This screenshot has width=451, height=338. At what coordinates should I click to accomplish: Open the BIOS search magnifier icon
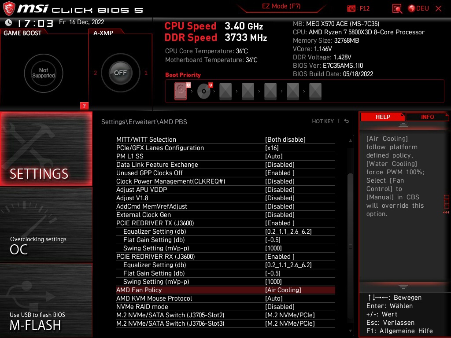(397, 8)
